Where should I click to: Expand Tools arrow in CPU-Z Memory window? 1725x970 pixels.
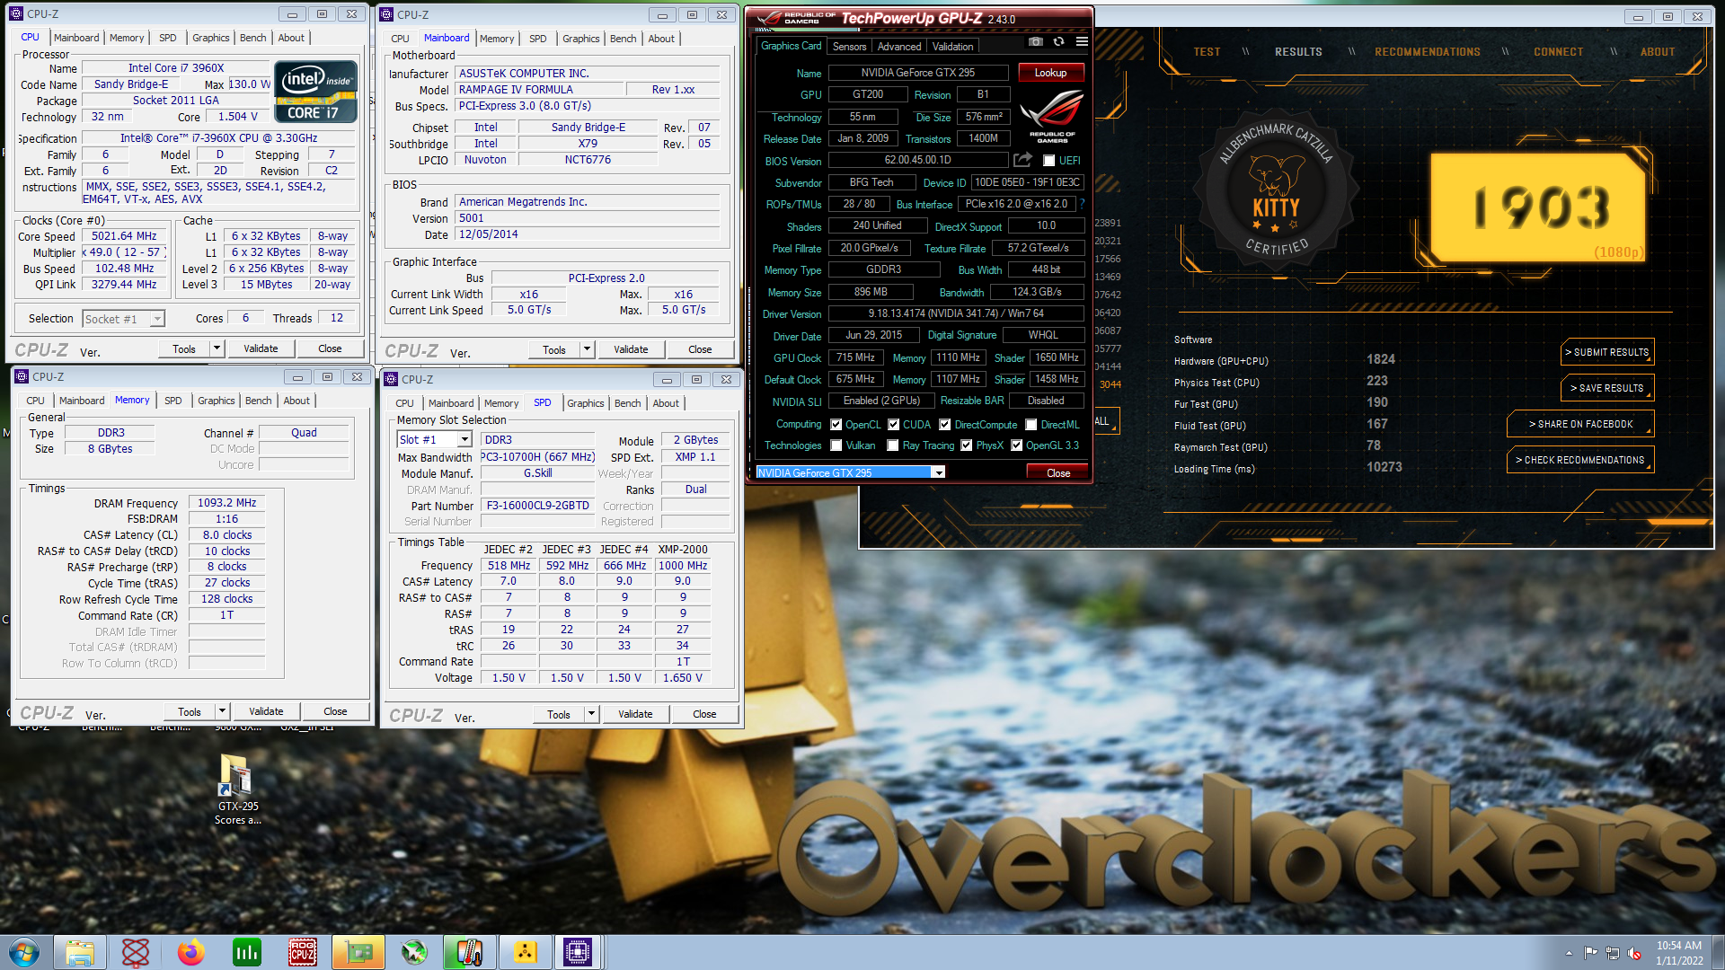click(x=222, y=711)
